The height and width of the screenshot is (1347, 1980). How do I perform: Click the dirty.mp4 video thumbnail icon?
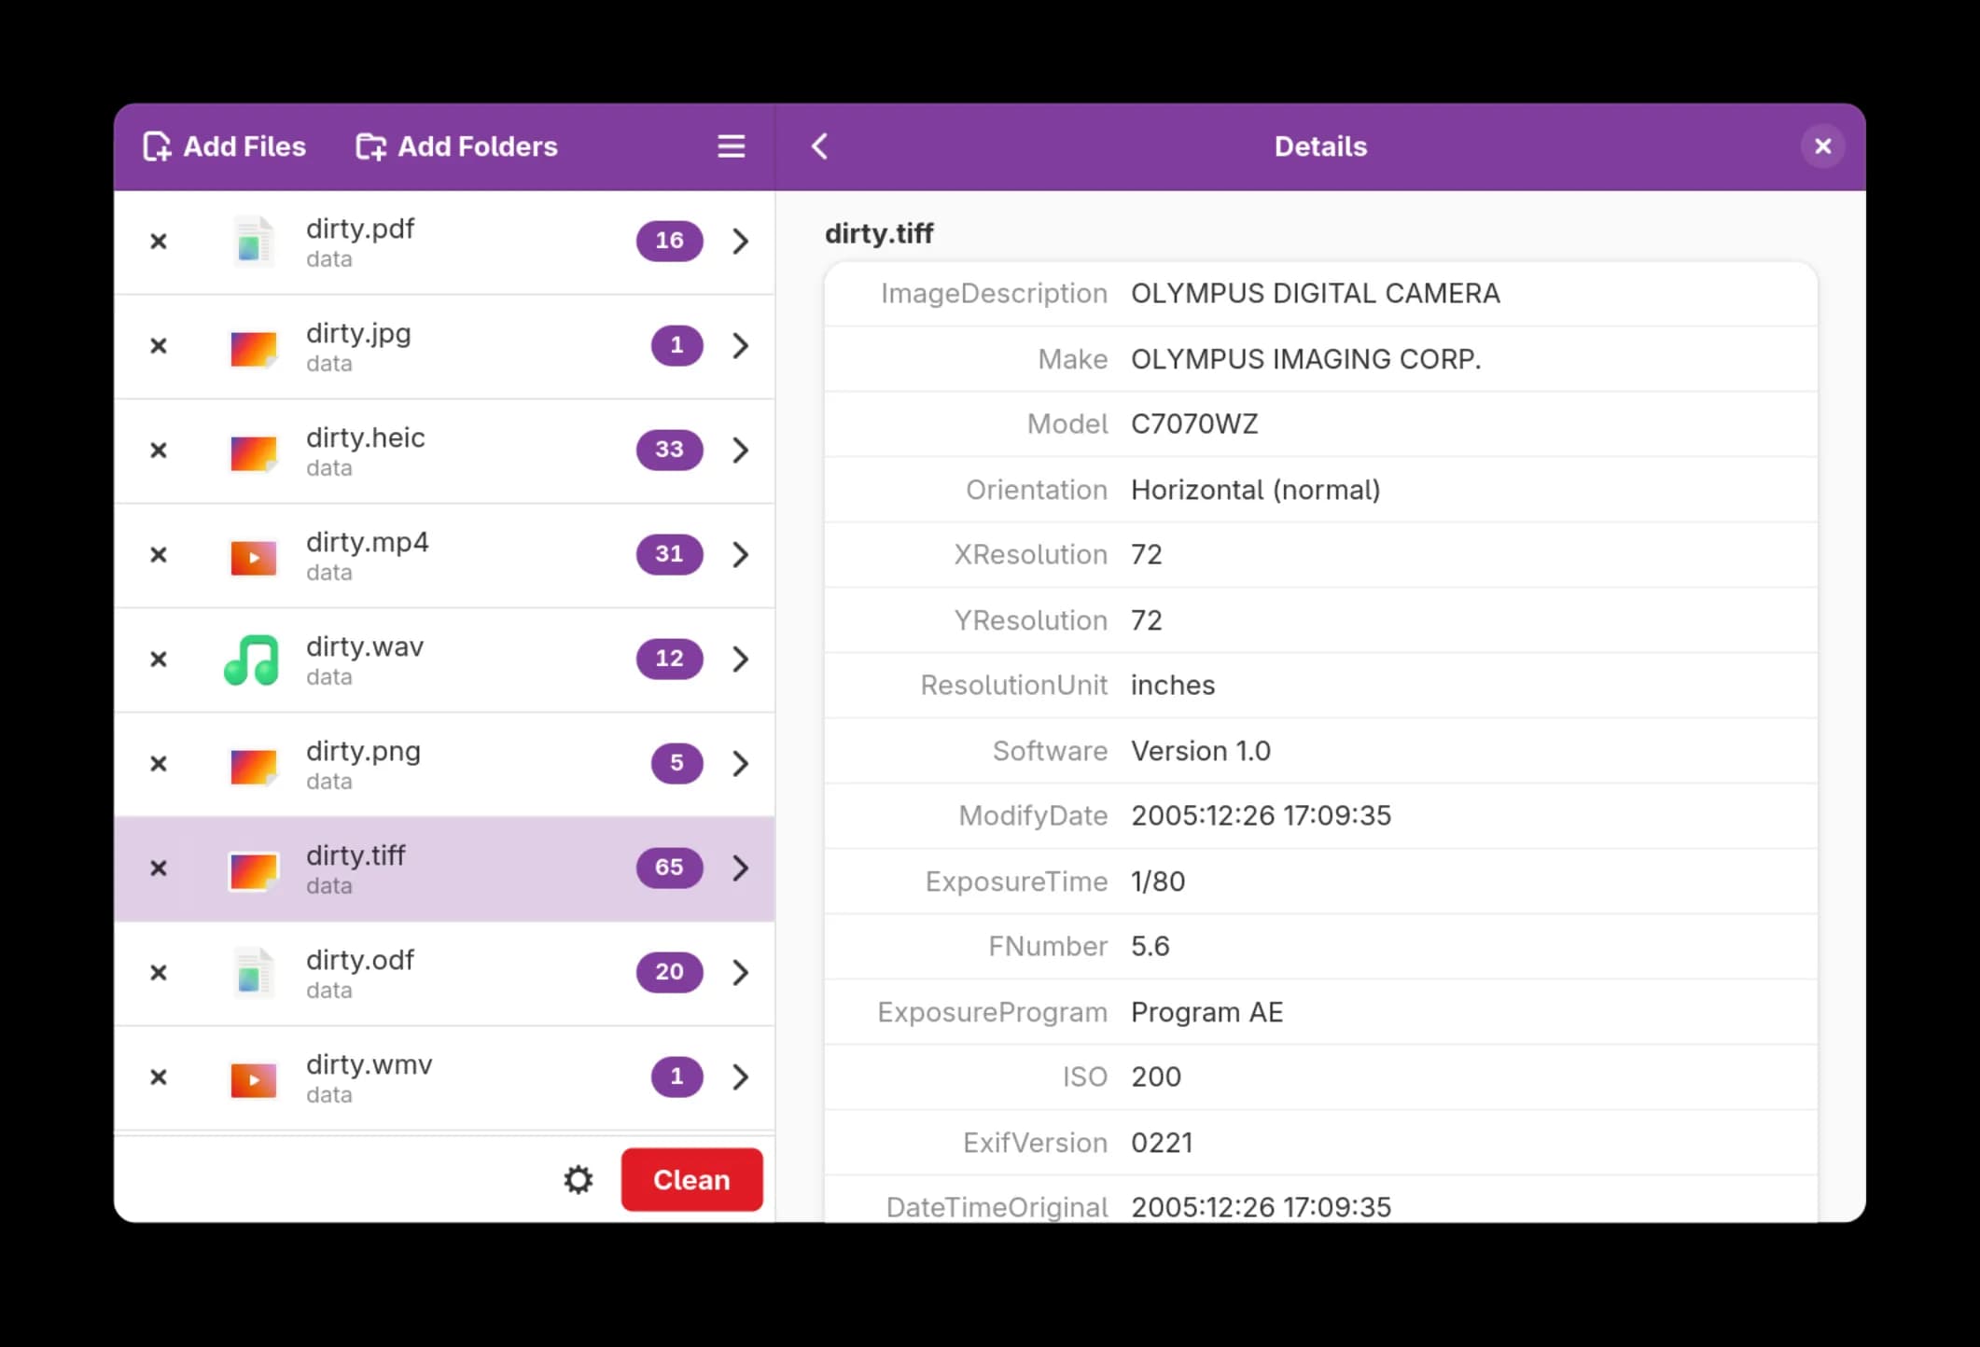[253, 557]
